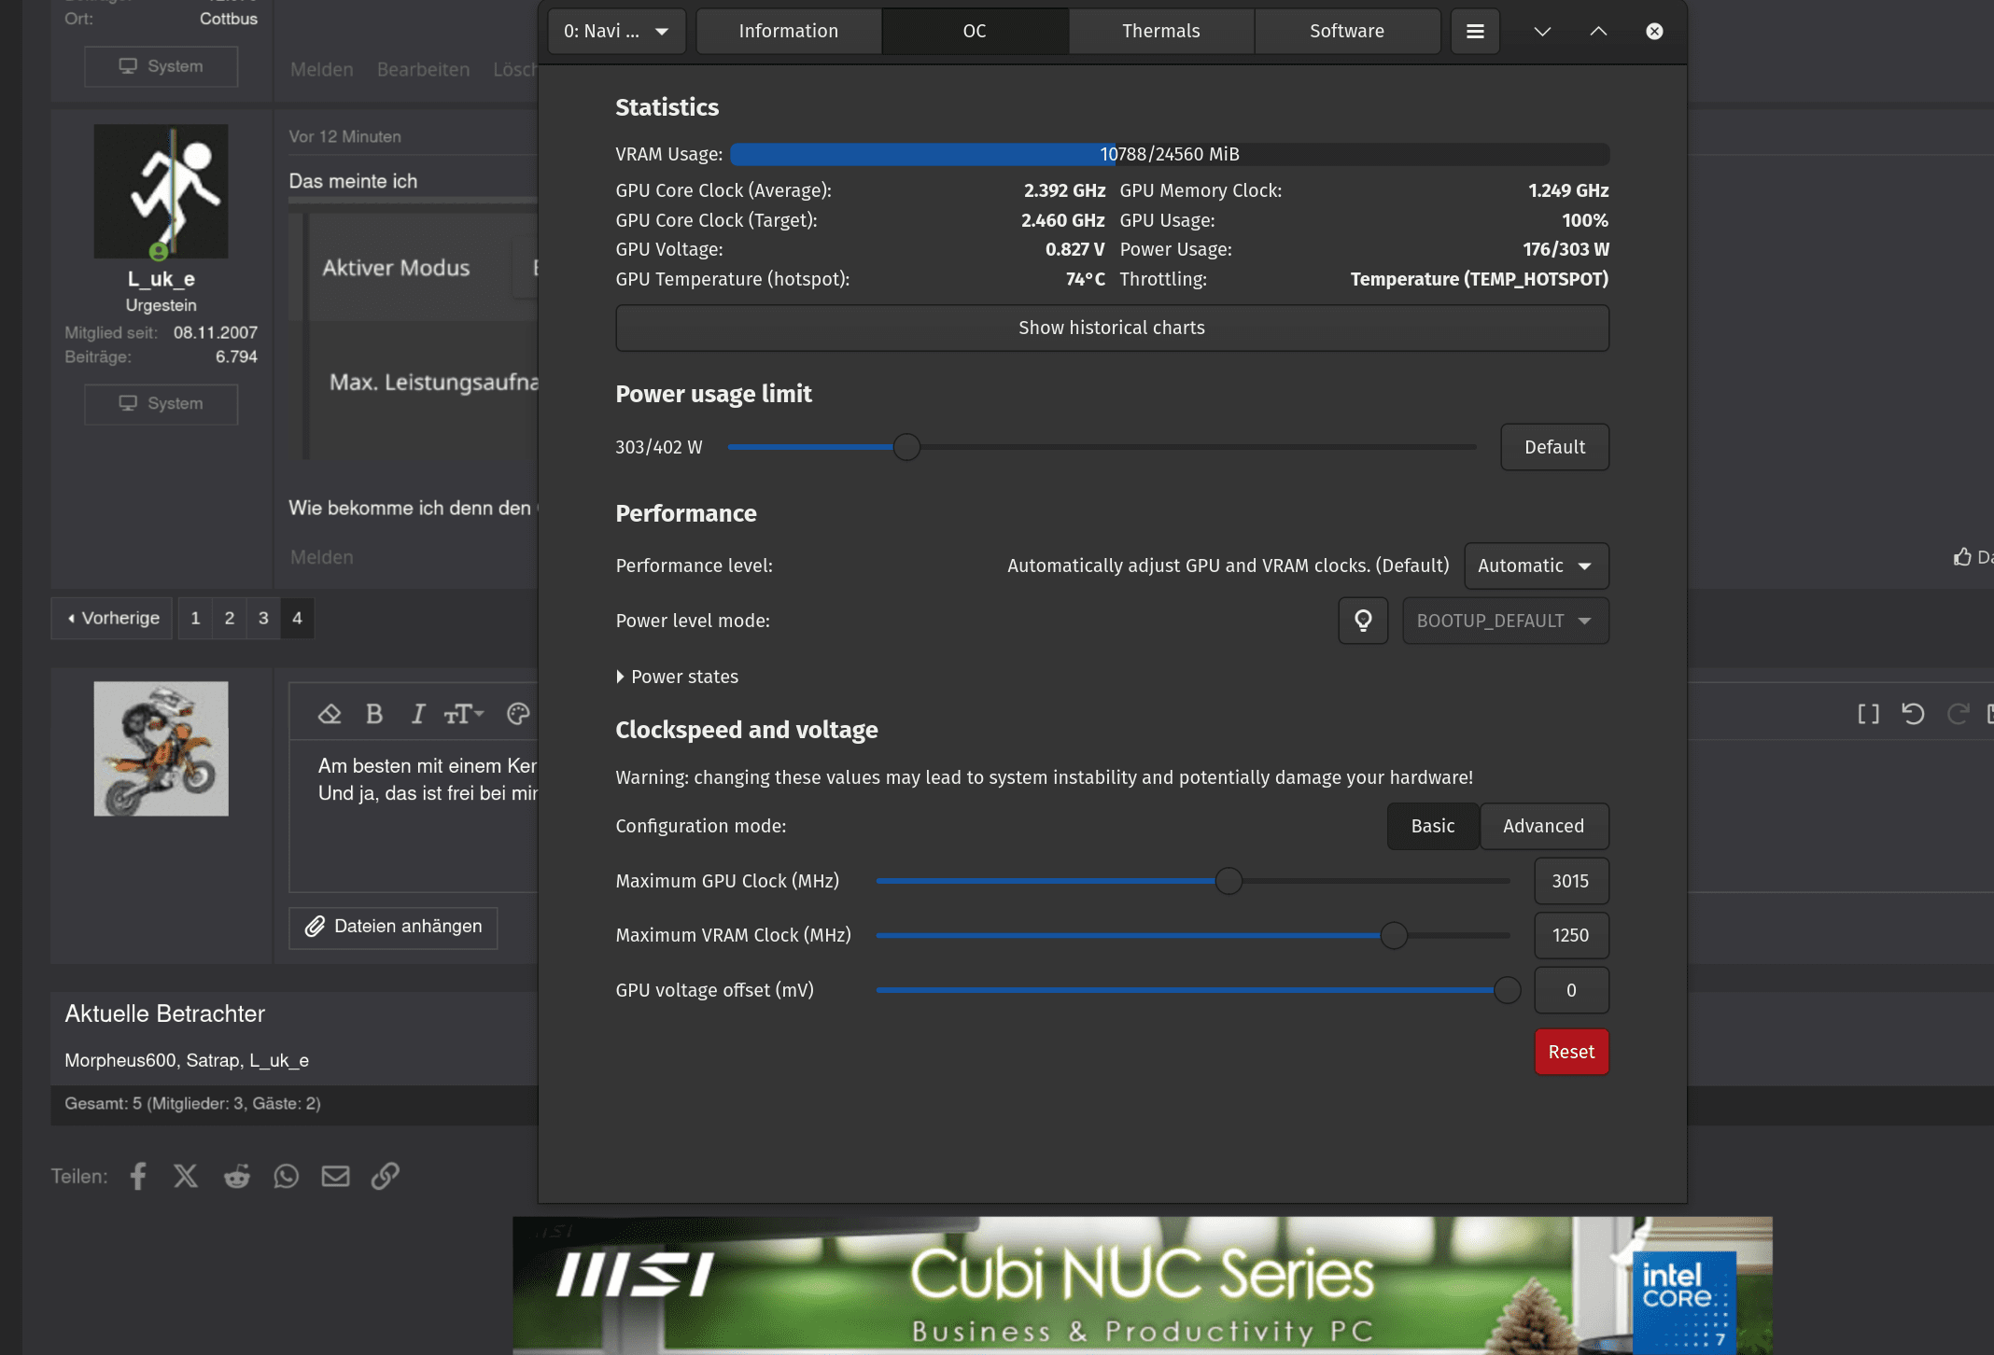Viewport: 1994px width, 1355px height.
Task: Select Basic configuration mode
Action: coord(1432,826)
